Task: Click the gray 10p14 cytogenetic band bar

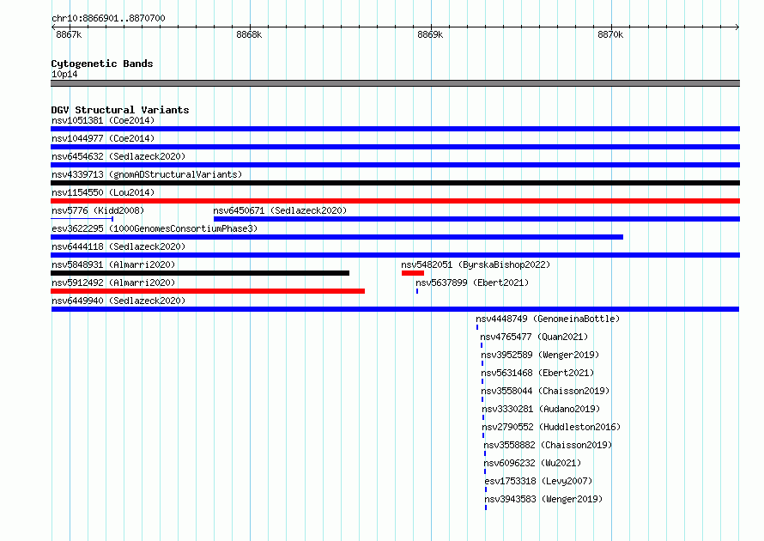Action: click(x=395, y=83)
